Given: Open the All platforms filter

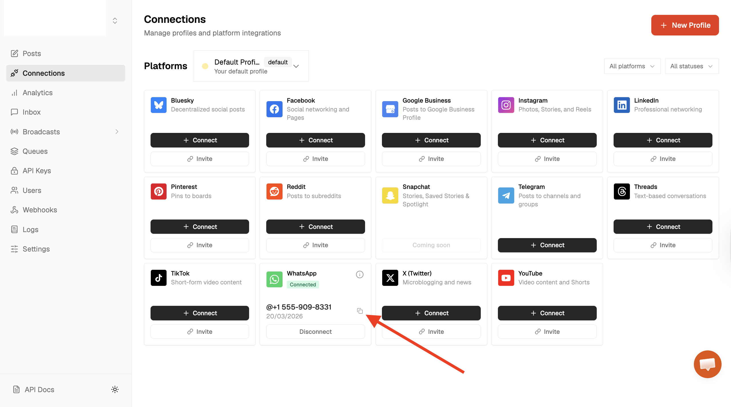Looking at the screenshot, I should click(632, 66).
